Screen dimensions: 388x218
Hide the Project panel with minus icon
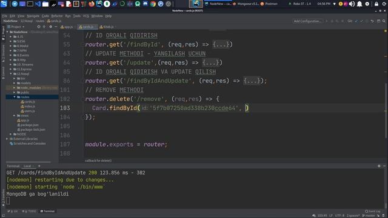[x=56, y=27]
